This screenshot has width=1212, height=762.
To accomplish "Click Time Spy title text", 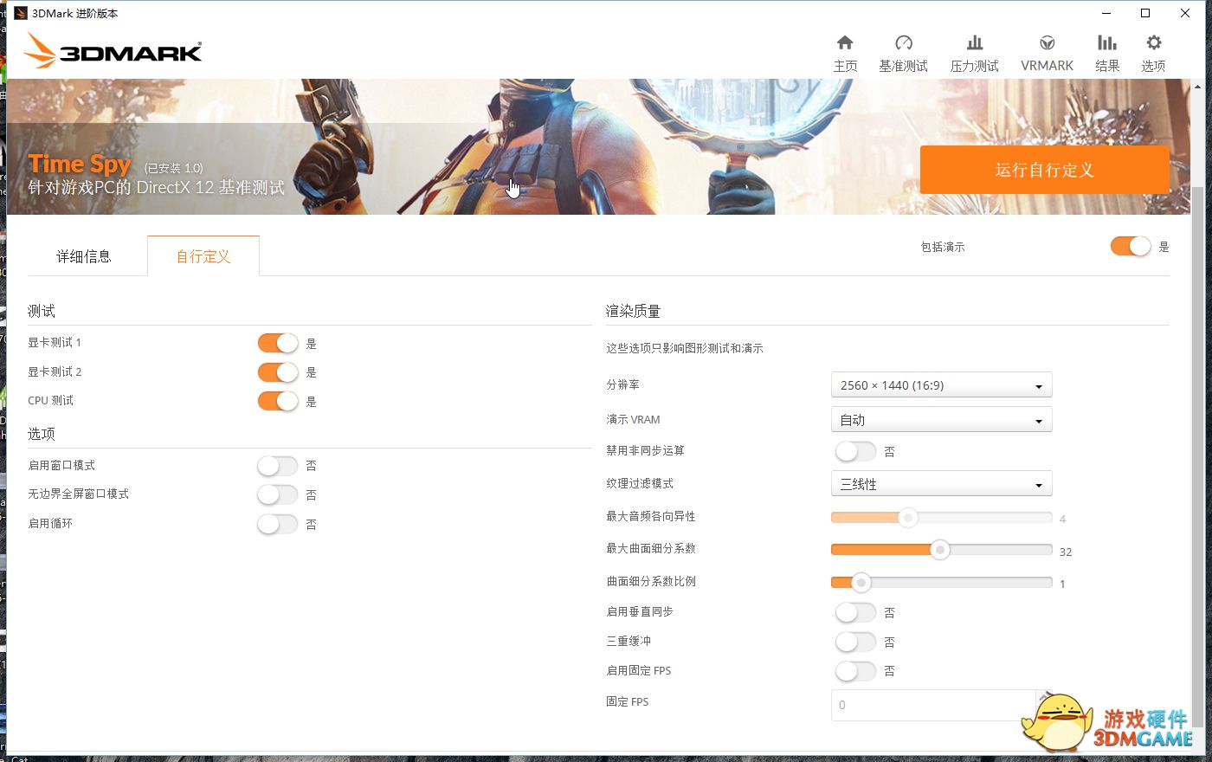I will tap(79, 164).
